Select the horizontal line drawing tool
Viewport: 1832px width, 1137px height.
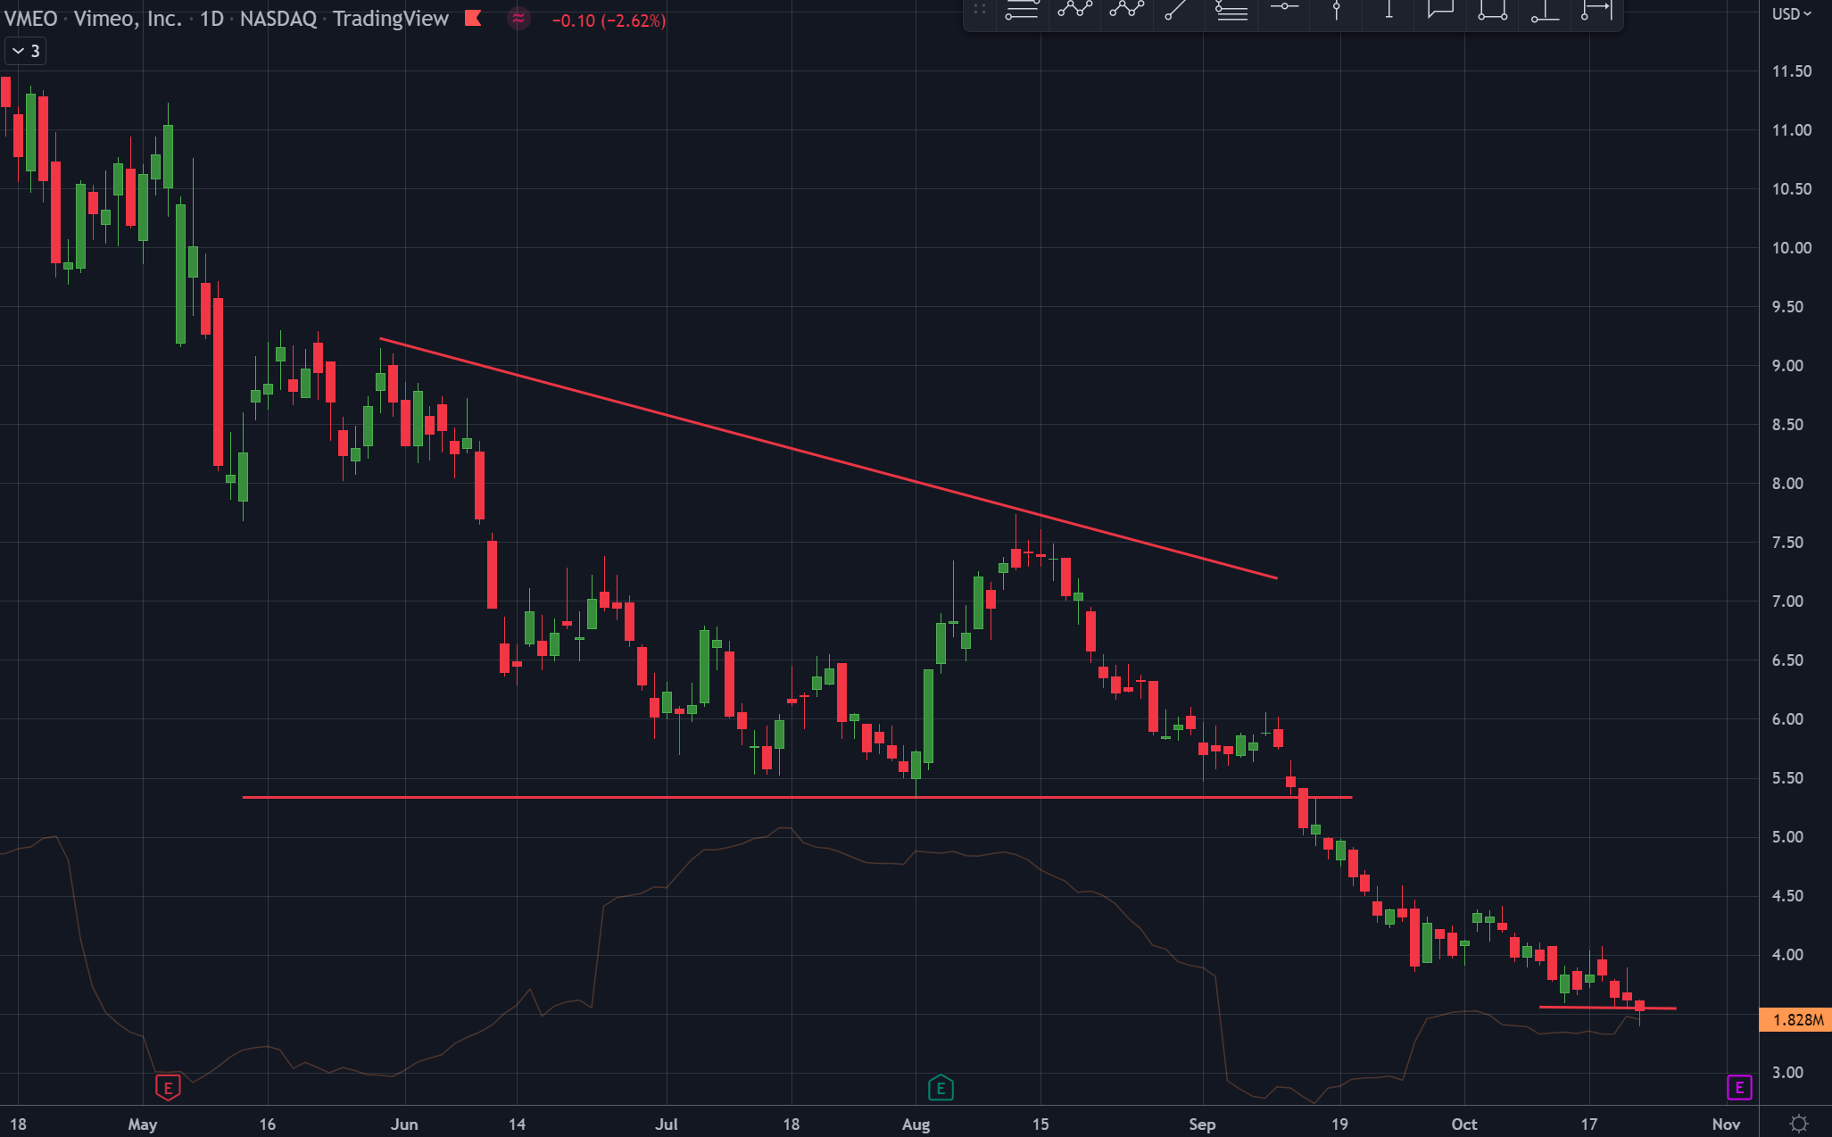click(1284, 8)
